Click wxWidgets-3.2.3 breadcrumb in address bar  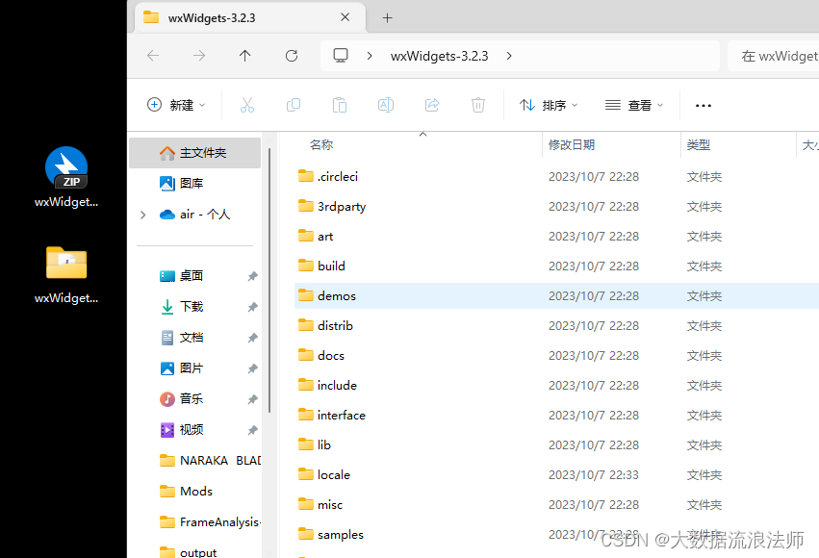coord(439,56)
